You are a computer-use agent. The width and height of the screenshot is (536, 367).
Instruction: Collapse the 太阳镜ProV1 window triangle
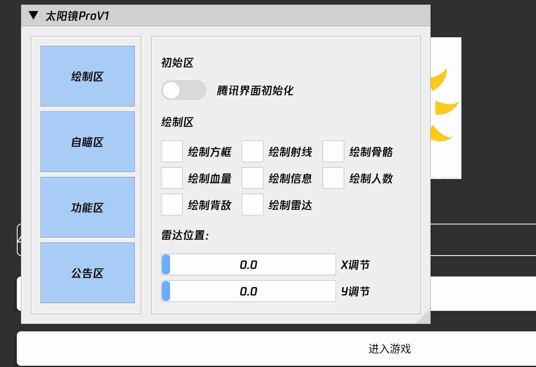[33, 16]
